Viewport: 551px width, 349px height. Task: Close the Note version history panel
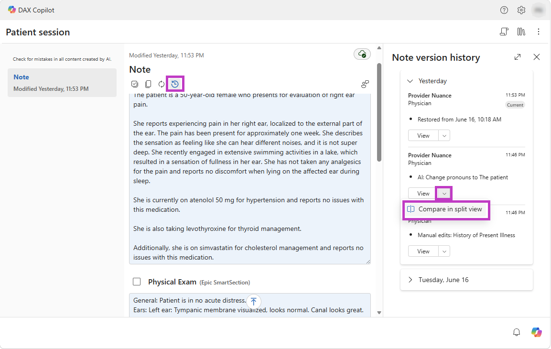(x=536, y=57)
